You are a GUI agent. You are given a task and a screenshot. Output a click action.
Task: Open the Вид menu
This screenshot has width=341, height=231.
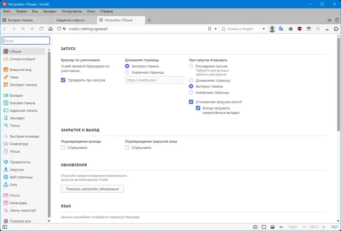click(35, 11)
